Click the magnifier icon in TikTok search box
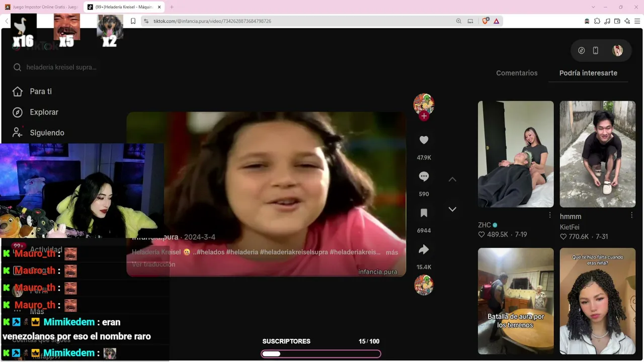 point(18,67)
